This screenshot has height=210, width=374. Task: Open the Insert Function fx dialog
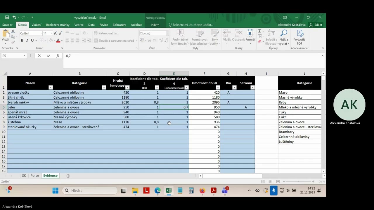[58, 56]
